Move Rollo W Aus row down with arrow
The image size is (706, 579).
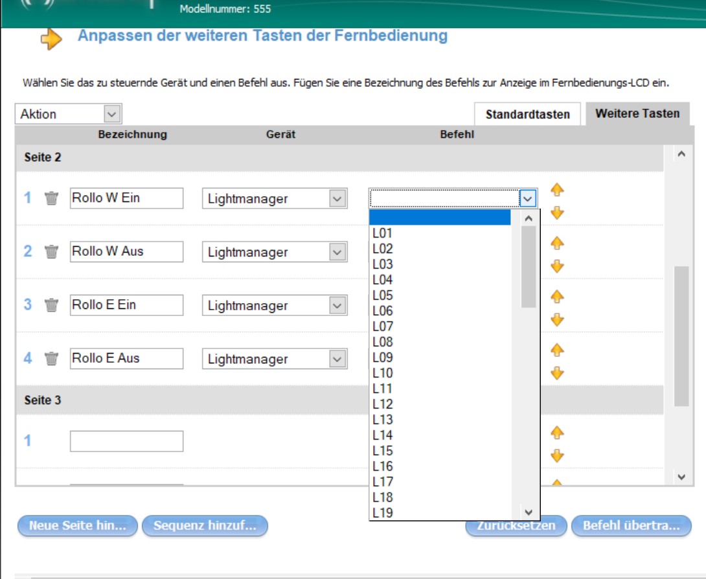[x=557, y=267]
